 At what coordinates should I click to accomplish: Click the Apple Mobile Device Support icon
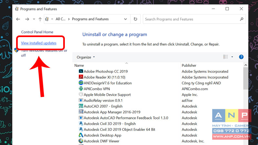(81, 94)
